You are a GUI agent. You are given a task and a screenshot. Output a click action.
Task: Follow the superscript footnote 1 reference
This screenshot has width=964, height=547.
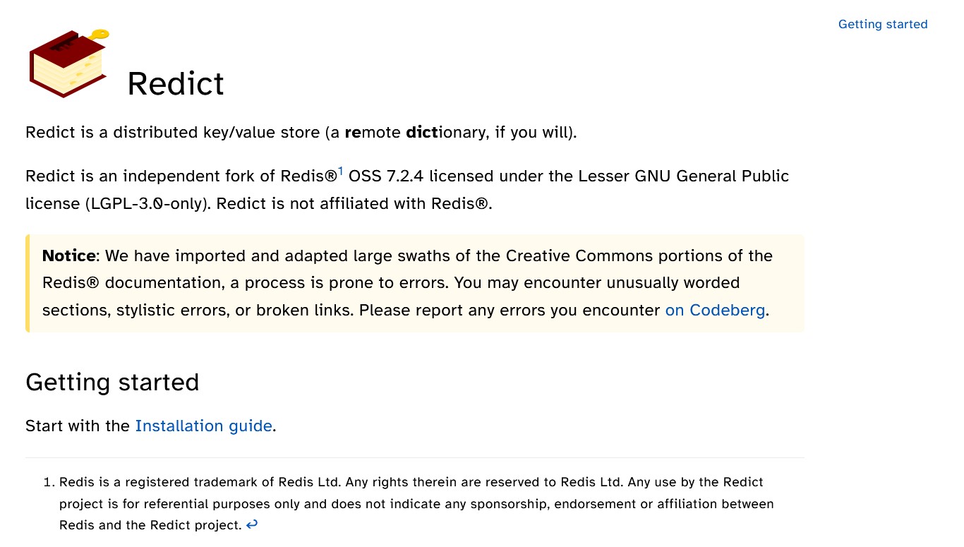(340, 172)
